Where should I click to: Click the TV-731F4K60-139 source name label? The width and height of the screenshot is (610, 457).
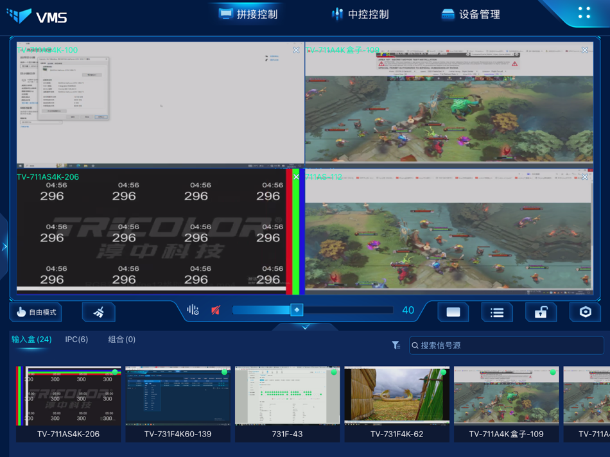click(178, 434)
